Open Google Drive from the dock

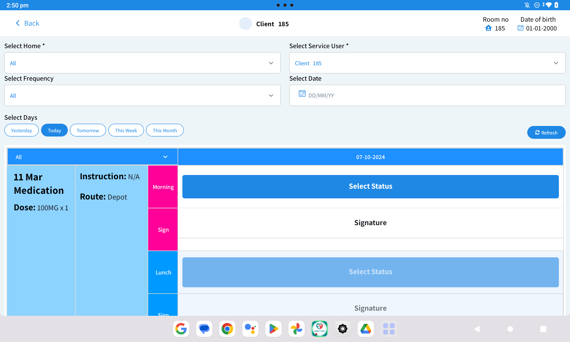[x=366, y=329]
